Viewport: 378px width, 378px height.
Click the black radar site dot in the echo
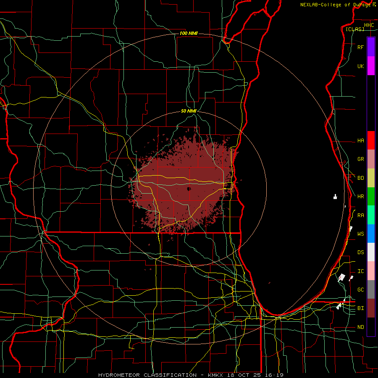point(189,189)
